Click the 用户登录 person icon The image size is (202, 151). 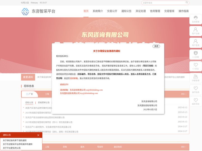196,41
